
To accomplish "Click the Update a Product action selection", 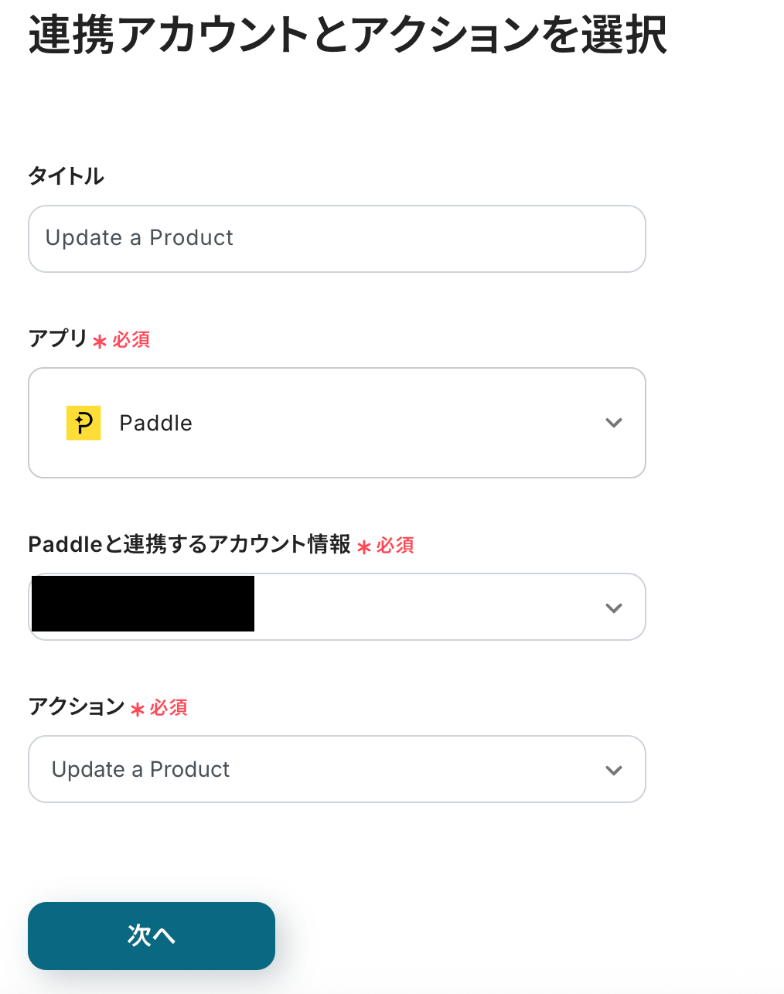I will tap(141, 770).
